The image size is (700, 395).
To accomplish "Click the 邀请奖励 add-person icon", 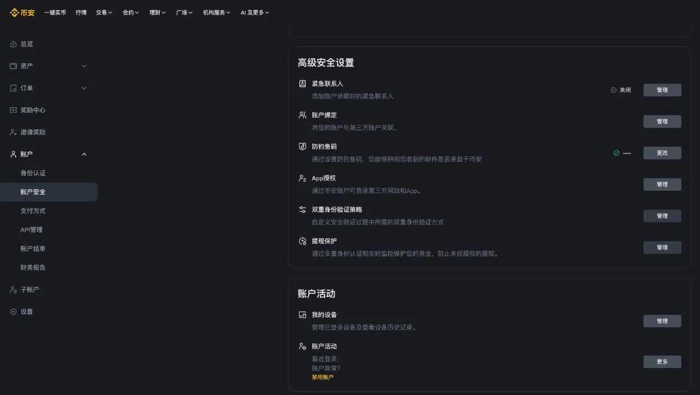I will (14, 132).
